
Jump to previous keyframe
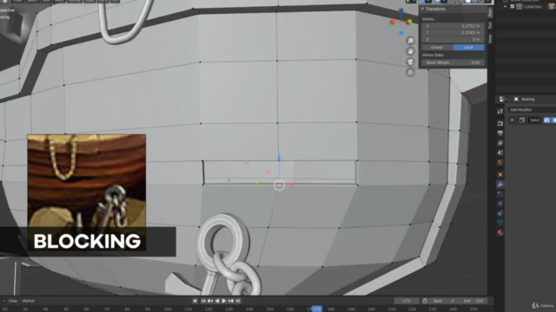coord(210,301)
